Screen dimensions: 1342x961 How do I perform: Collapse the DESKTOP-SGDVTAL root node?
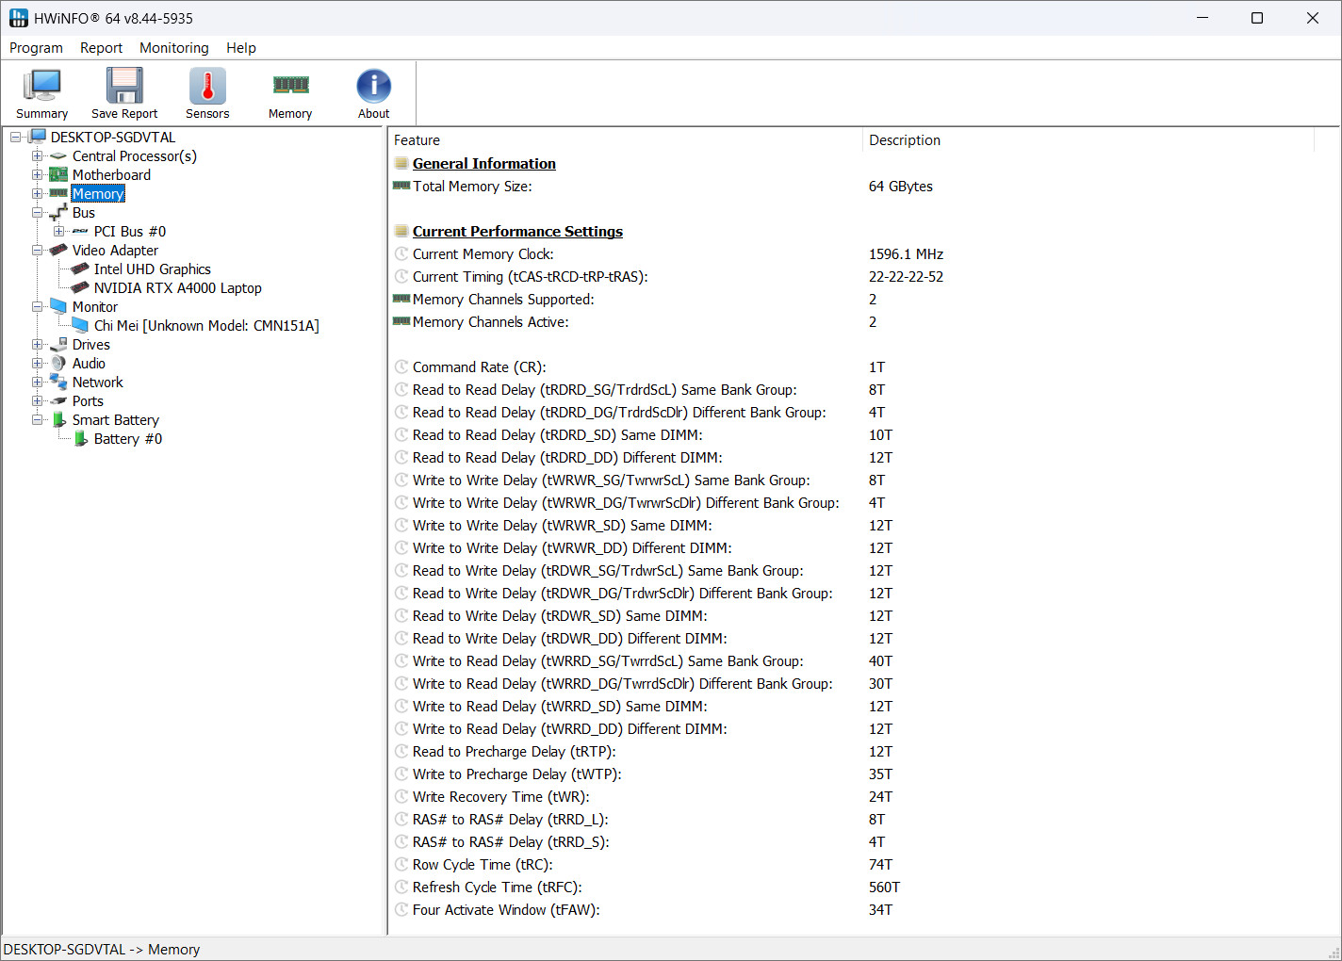[x=15, y=138]
